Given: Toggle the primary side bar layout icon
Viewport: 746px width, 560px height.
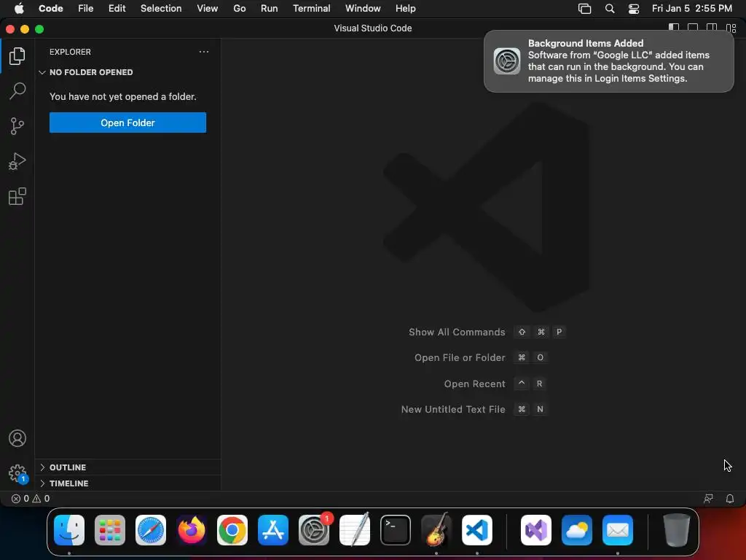Looking at the screenshot, I should (674, 28).
